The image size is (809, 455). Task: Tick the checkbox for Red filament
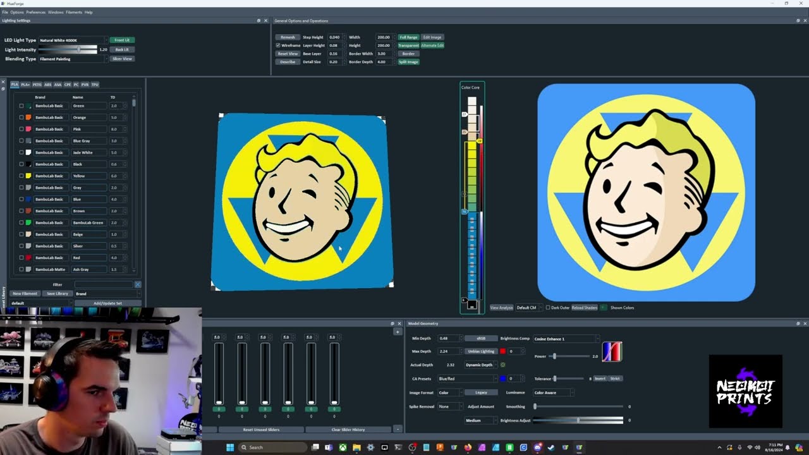(x=21, y=258)
